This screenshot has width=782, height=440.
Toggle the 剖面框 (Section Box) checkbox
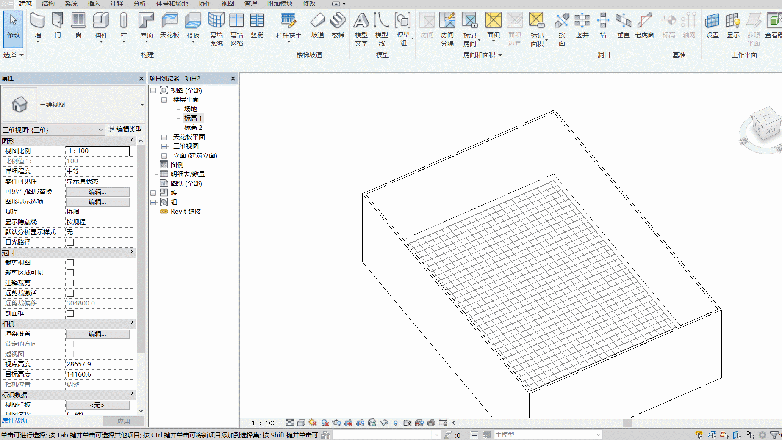[70, 313]
